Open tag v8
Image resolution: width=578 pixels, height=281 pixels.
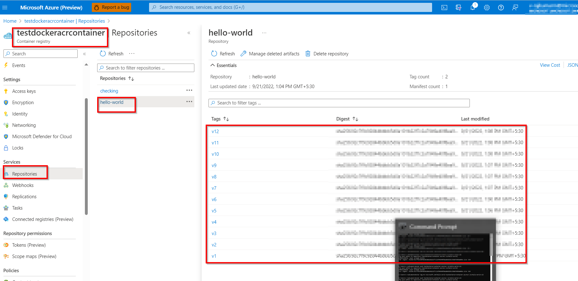[214, 177]
